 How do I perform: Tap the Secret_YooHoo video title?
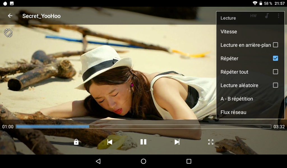click(41, 16)
